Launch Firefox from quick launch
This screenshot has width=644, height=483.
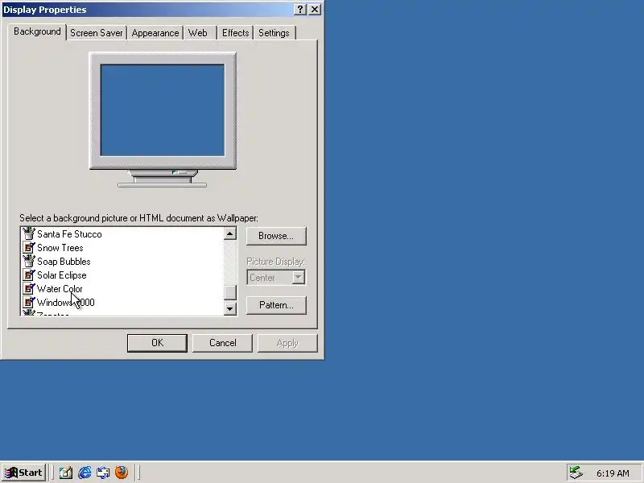tap(122, 473)
